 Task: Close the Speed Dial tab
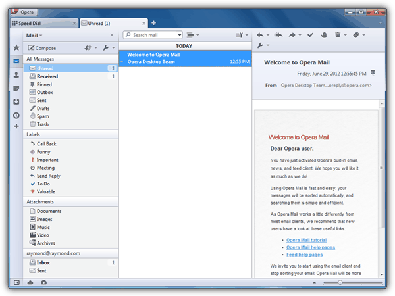(x=74, y=24)
